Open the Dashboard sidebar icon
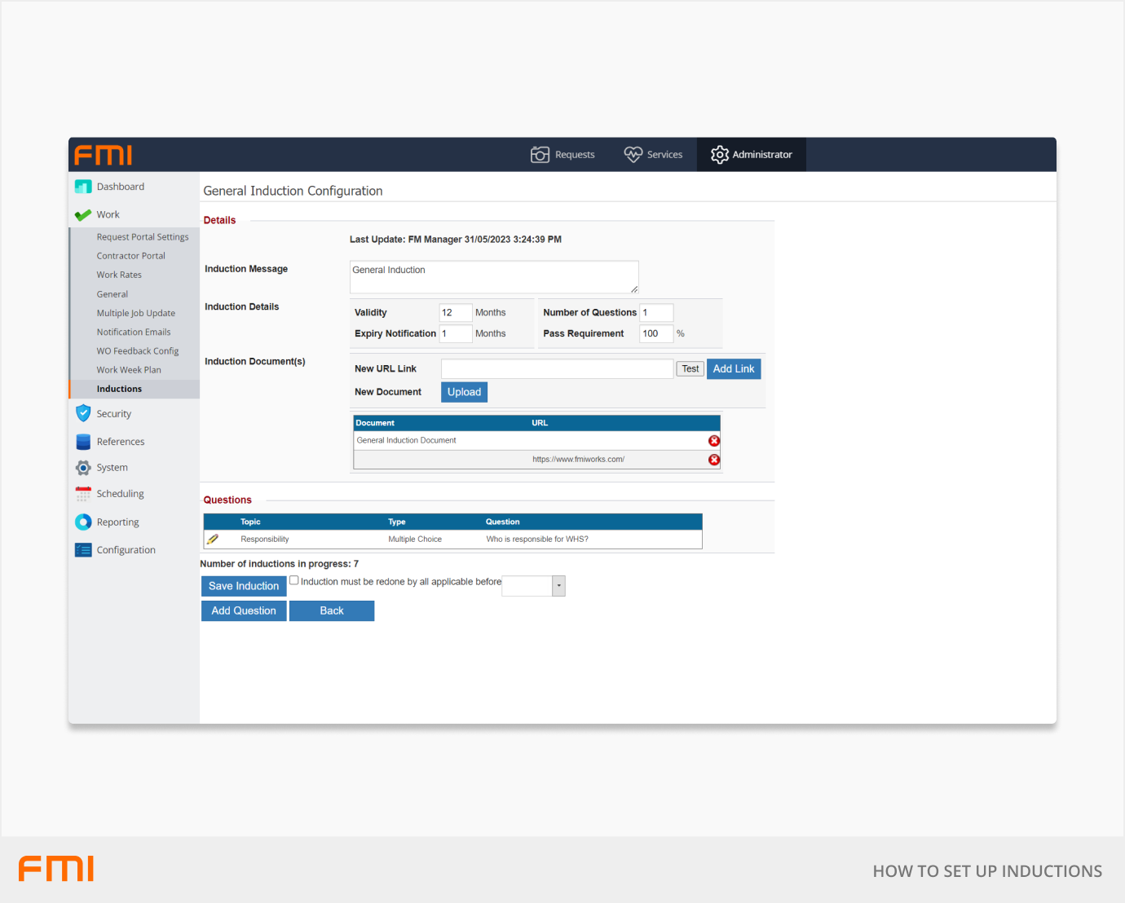The width and height of the screenshot is (1125, 903). [83, 187]
